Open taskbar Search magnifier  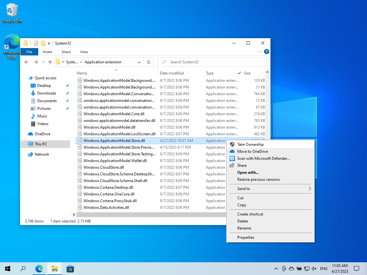(23, 269)
